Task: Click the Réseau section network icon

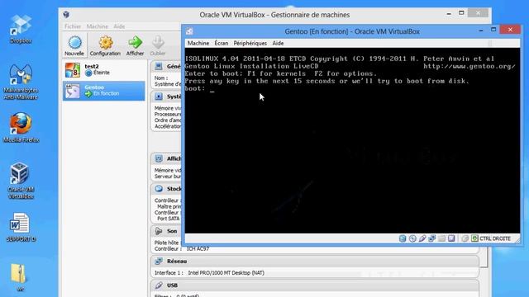Action: point(158,261)
